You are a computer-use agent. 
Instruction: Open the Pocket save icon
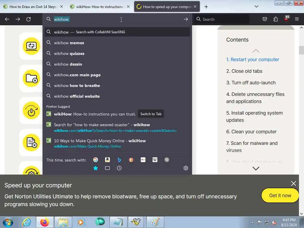(x=265, y=19)
